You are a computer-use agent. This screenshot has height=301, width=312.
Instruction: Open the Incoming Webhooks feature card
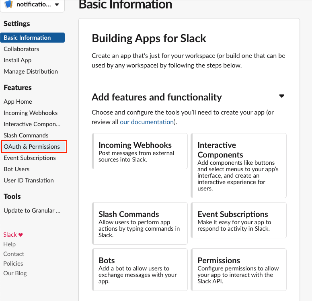click(x=140, y=151)
